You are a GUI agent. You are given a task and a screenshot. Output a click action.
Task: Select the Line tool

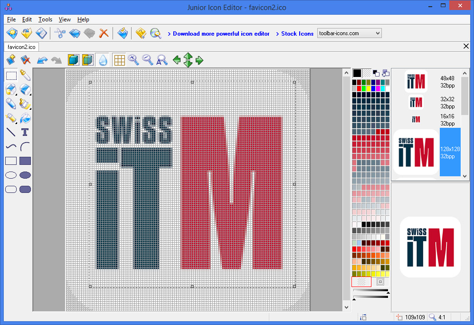(x=10, y=132)
